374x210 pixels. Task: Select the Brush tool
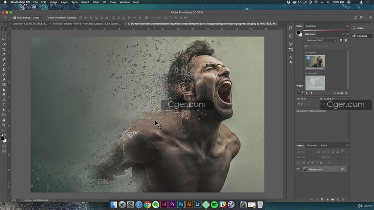coord(3,64)
